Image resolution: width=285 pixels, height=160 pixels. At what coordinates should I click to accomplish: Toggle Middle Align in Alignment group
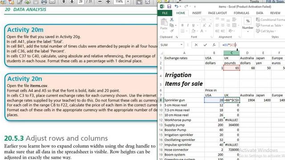tap(223, 20)
